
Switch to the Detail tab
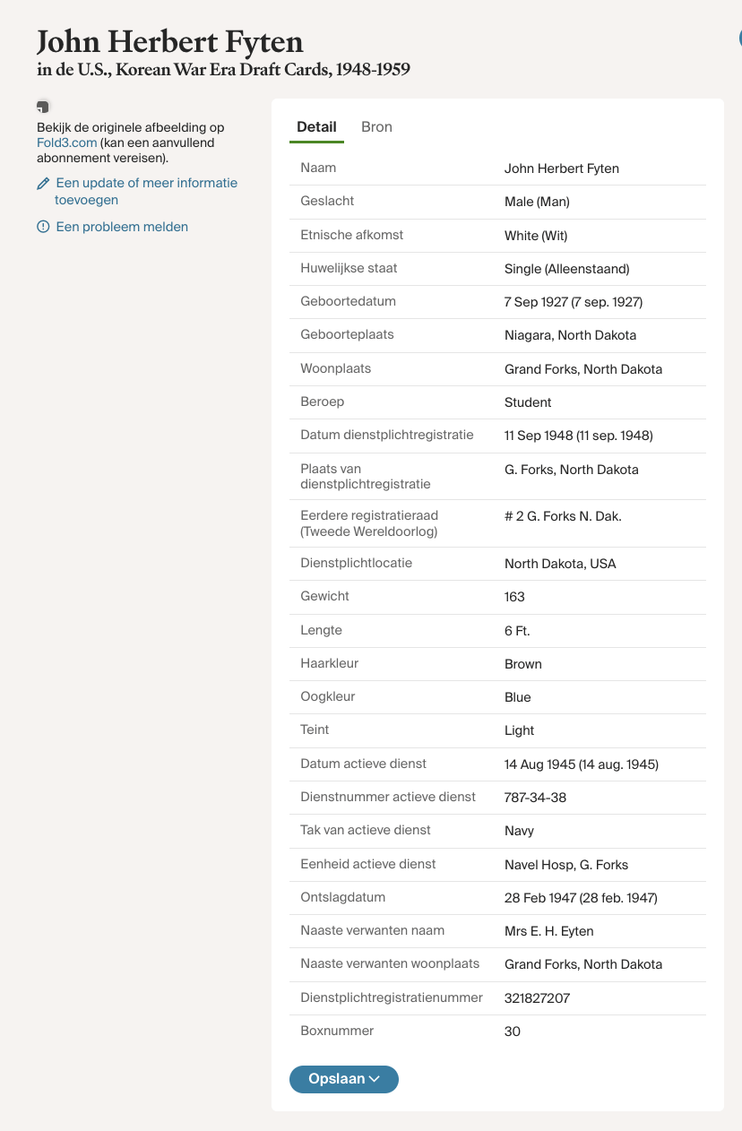pos(316,126)
